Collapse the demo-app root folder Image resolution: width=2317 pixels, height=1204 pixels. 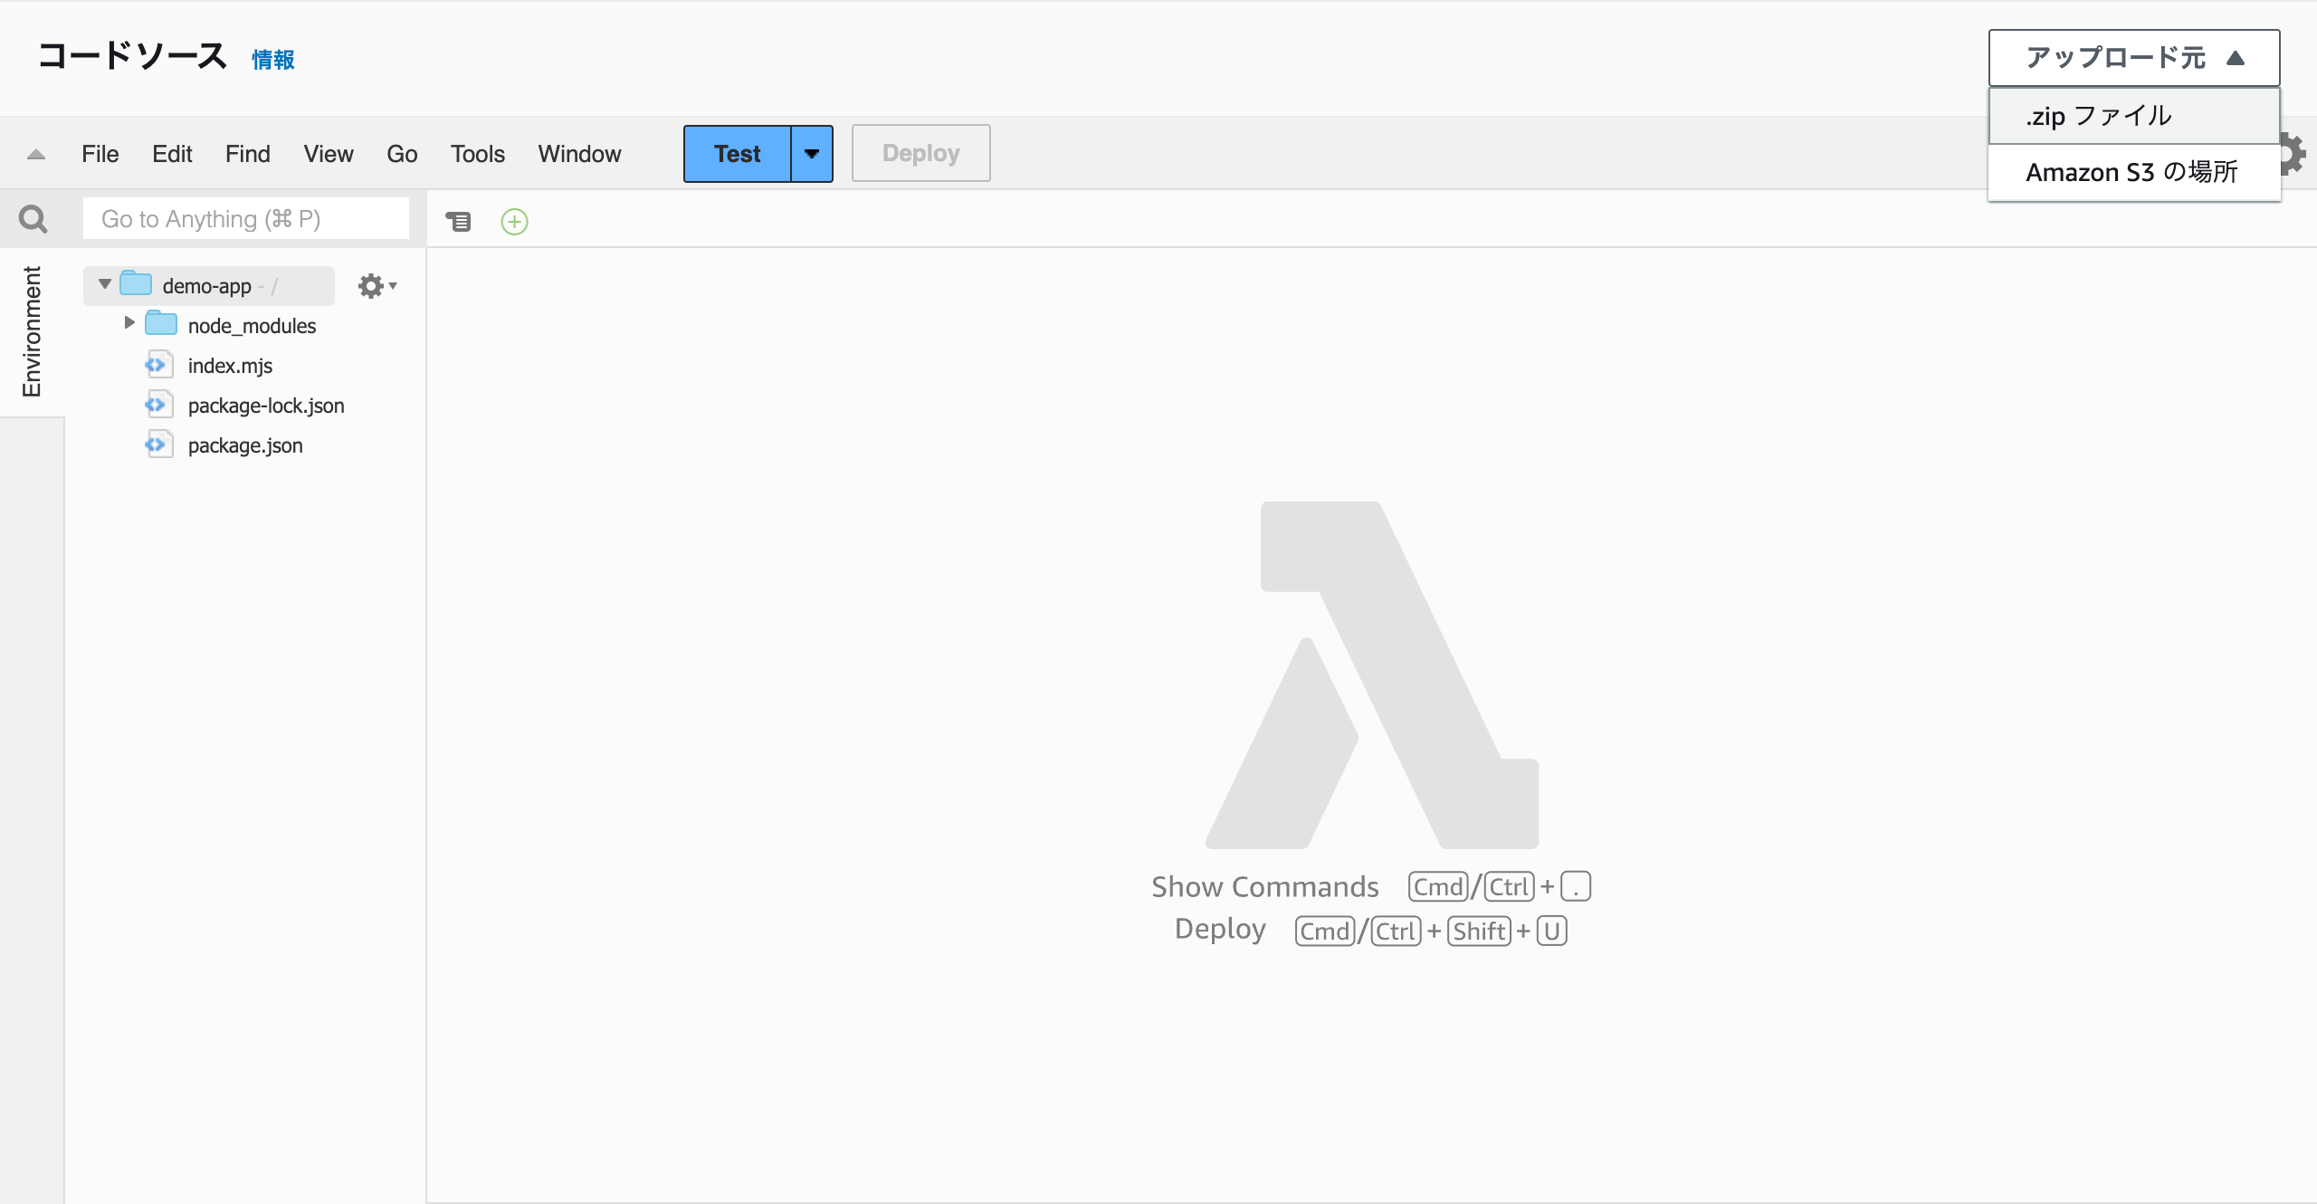click(105, 285)
